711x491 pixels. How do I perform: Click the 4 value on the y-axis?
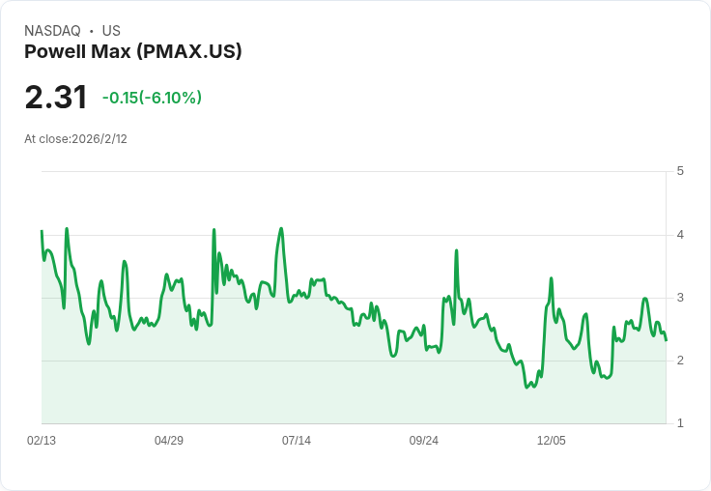680,235
